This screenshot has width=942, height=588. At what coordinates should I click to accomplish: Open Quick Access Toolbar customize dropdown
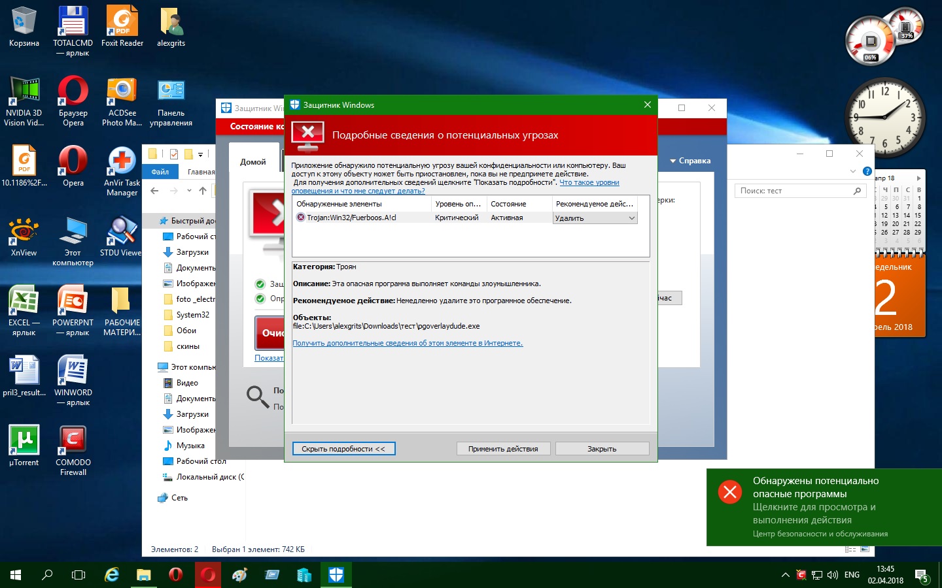pyautogui.click(x=200, y=154)
